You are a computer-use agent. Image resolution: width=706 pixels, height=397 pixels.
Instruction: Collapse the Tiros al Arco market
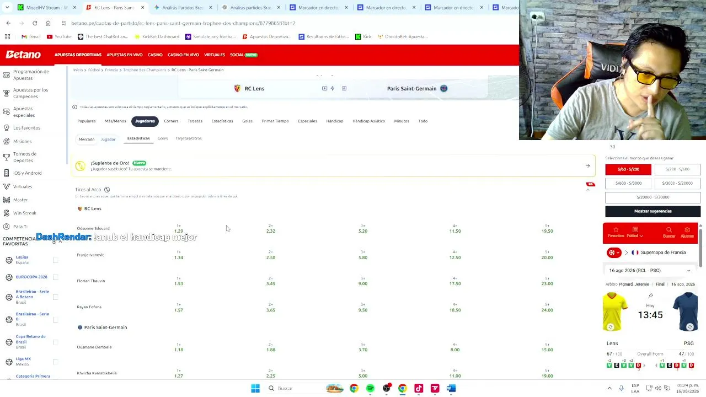588,190
